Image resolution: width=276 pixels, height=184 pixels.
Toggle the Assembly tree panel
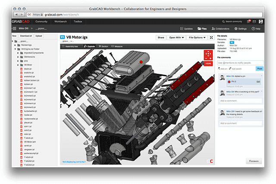tap(70, 47)
